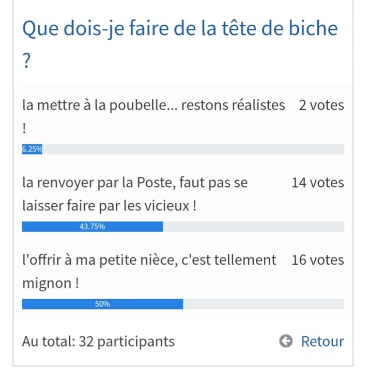
Task: Click the "laisser faire par les vicieux !" line
Action: tap(109, 206)
